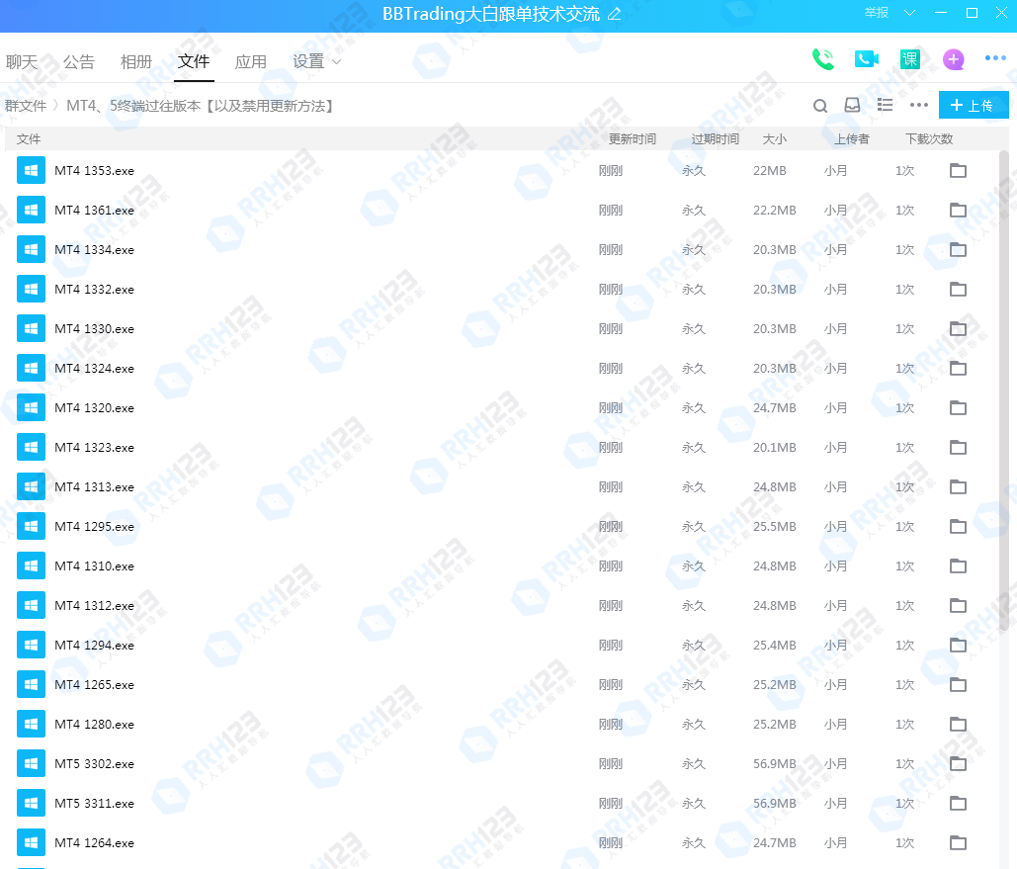The height and width of the screenshot is (869, 1017).
Task: Select file name MT4 1332.exe
Action: pos(95,290)
